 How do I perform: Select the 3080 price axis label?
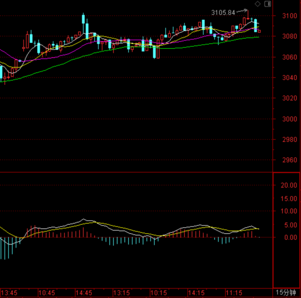pyautogui.click(x=290, y=36)
